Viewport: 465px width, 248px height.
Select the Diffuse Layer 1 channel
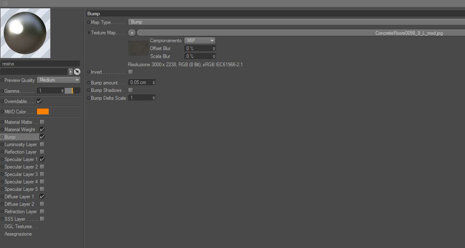19,197
